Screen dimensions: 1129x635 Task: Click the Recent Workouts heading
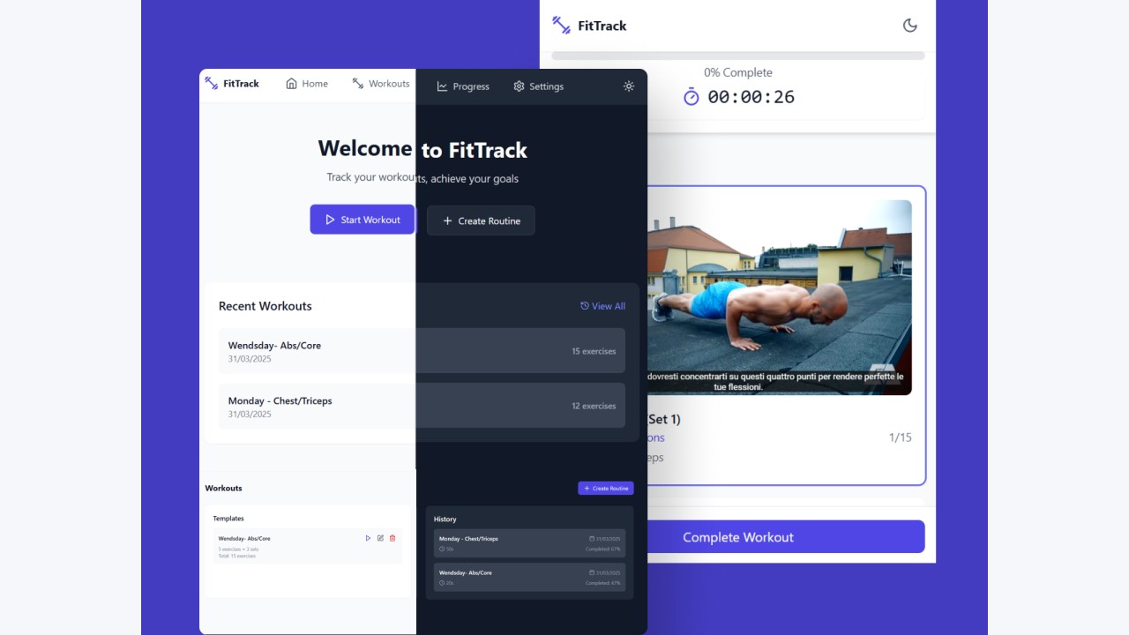(265, 306)
